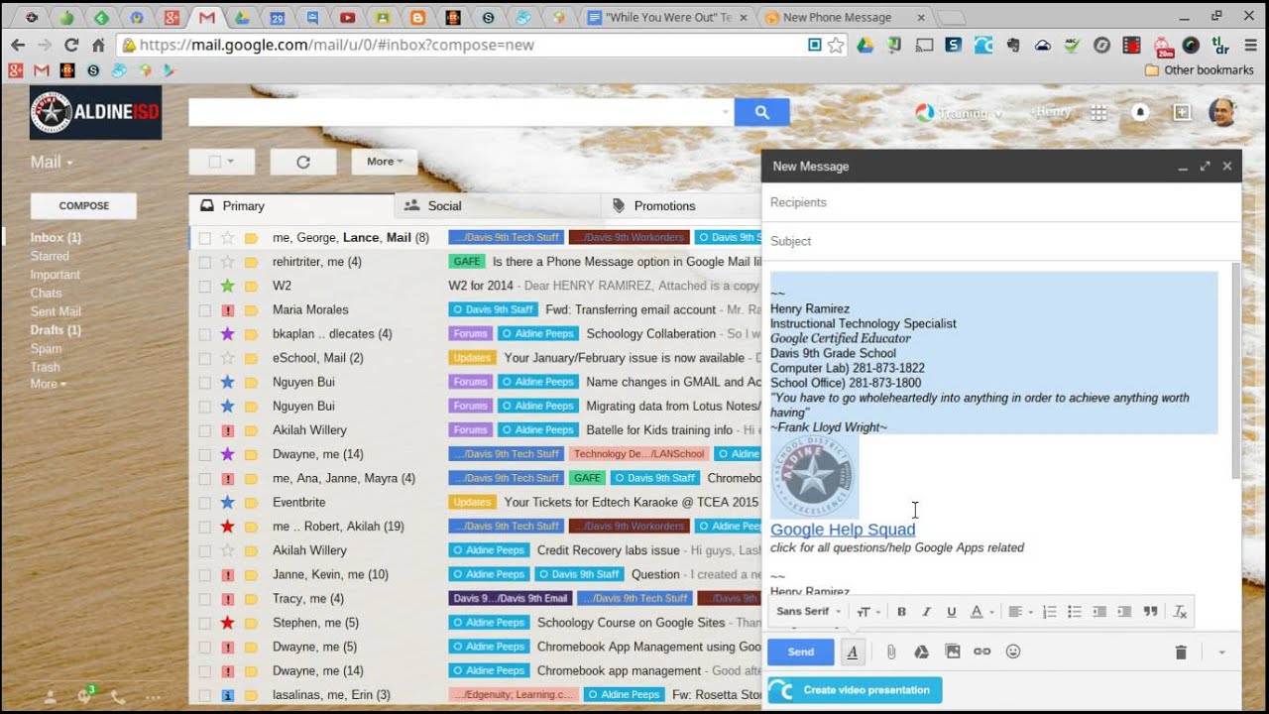Open the account profile picture

(x=1222, y=112)
